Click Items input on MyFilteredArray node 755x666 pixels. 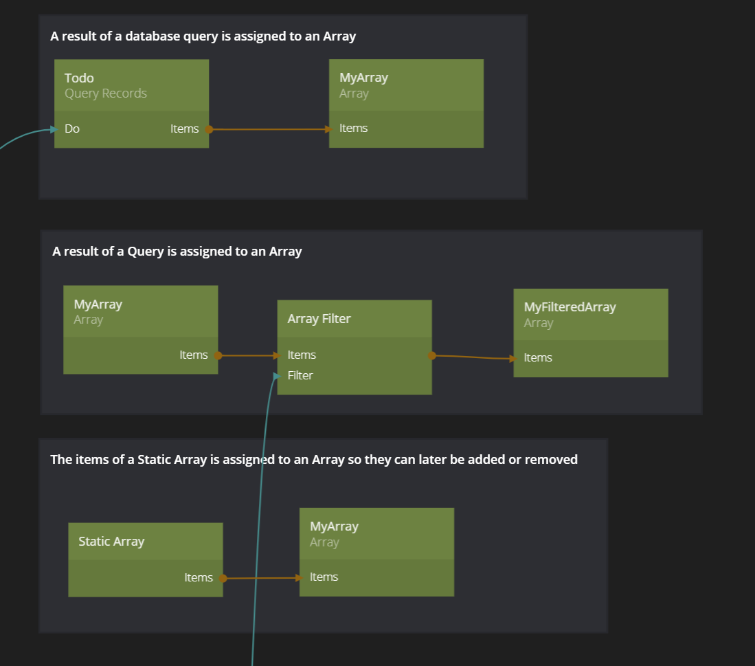[x=537, y=358]
